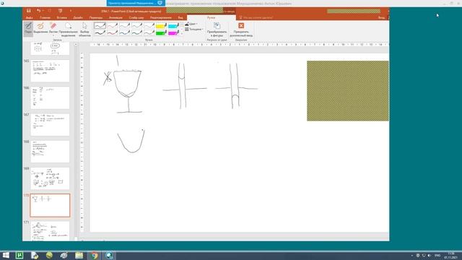Open the Файл tab
Viewport: 462px width, 260px height.
(29, 17)
